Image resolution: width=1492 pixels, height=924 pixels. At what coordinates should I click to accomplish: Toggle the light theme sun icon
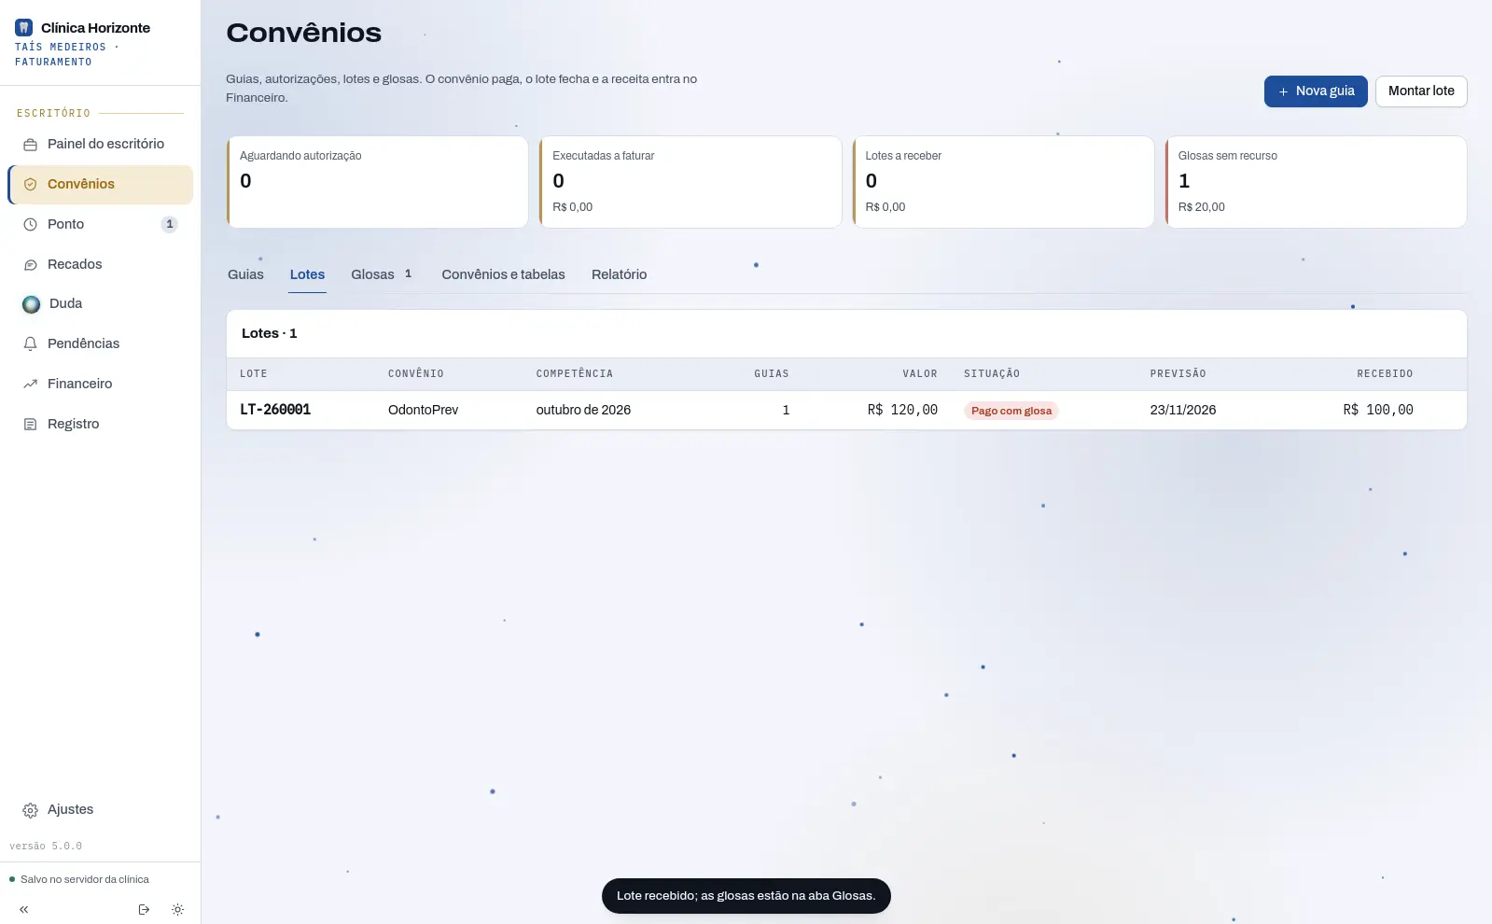coord(177,909)
